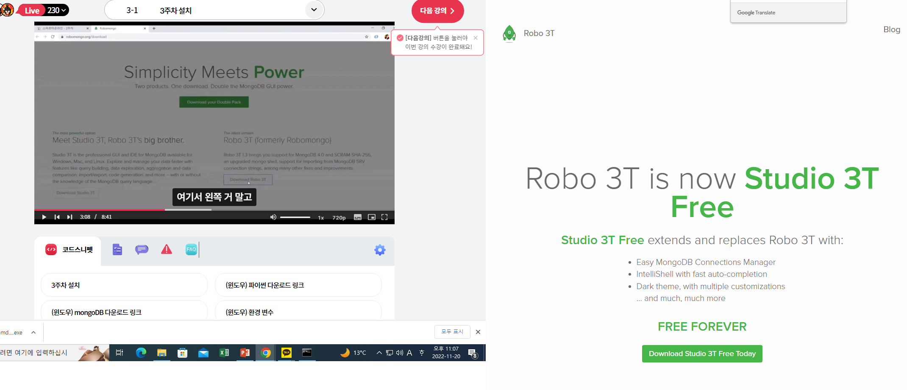Image resolution: width=907 pixels, height=390 pixels.
Task: Open weather widget showing 13°C
Action: tap(353, 353)
